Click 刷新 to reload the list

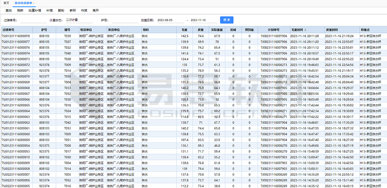20,11
